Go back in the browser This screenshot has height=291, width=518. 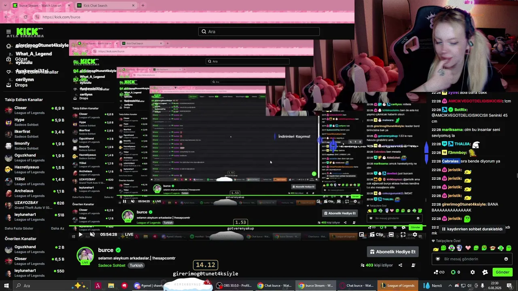tap(6, 17)
